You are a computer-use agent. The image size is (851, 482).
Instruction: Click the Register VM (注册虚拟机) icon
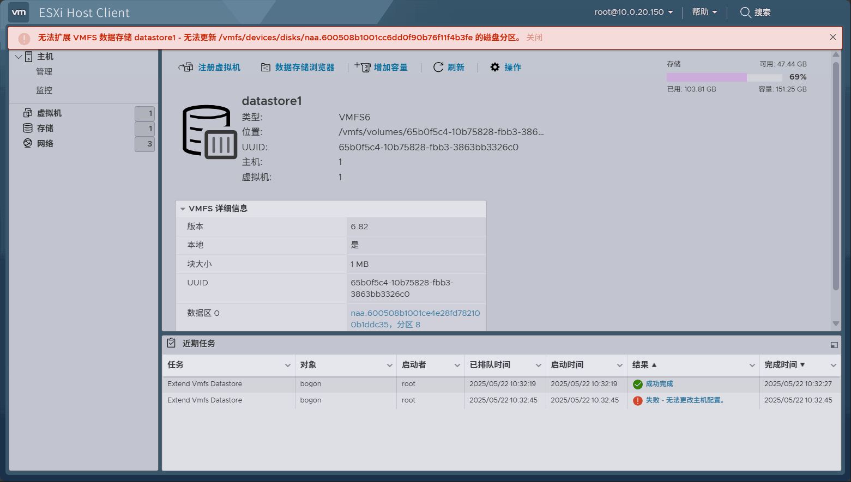tap(185, 67)
